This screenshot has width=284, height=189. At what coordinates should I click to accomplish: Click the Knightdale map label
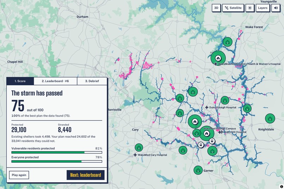[266, 129]
